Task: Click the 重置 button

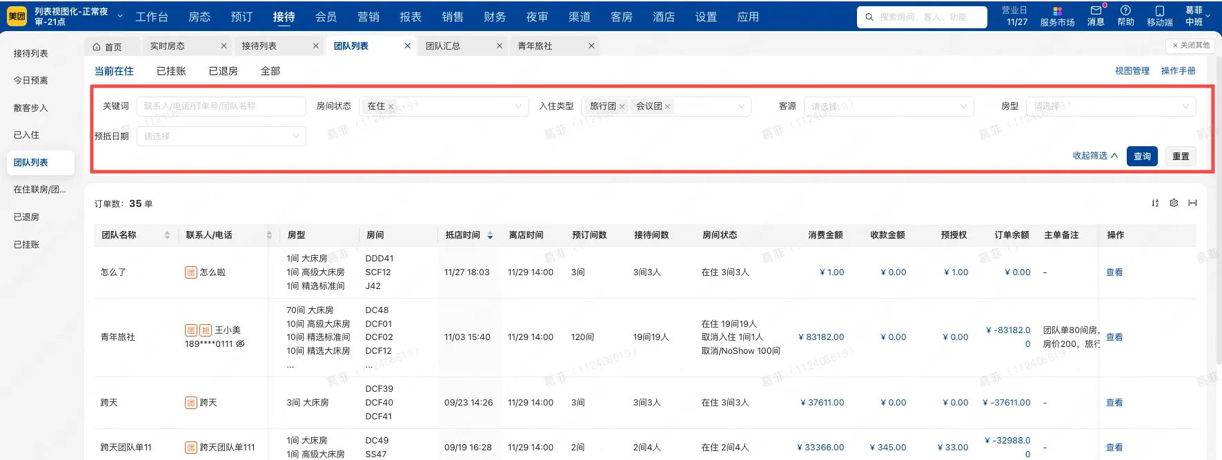Action: click(1181, 157)
